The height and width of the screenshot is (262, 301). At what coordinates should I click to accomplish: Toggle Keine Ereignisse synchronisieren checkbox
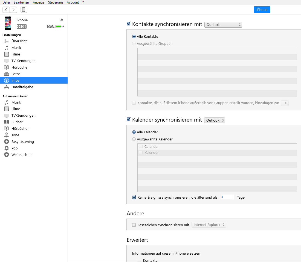coord(134,198)
